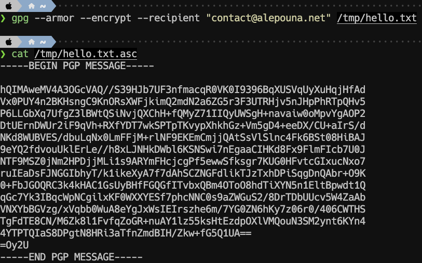Viewport: 422px width, 263px height.
Task: Click the gpg command word
Action: (20, 18)
